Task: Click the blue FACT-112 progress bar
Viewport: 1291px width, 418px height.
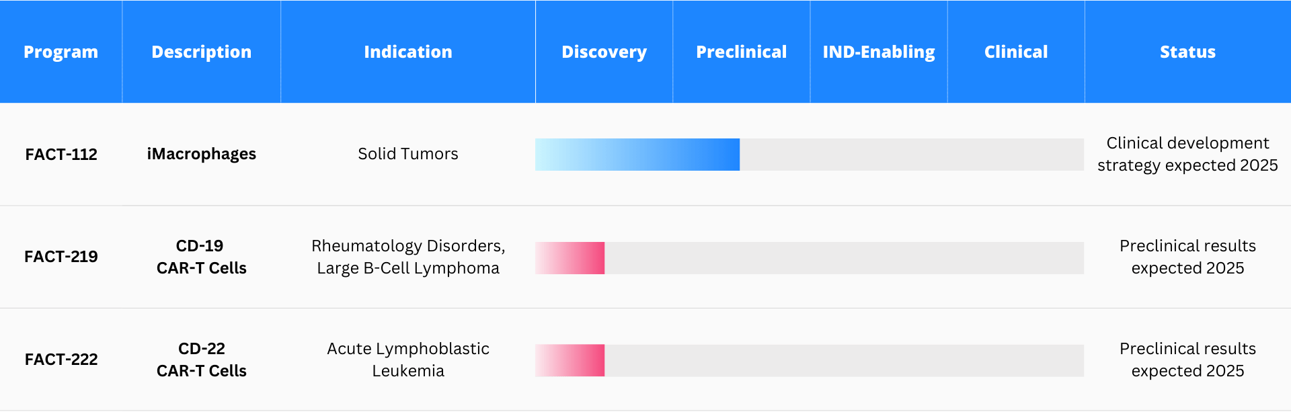Action: click(637, 155)
